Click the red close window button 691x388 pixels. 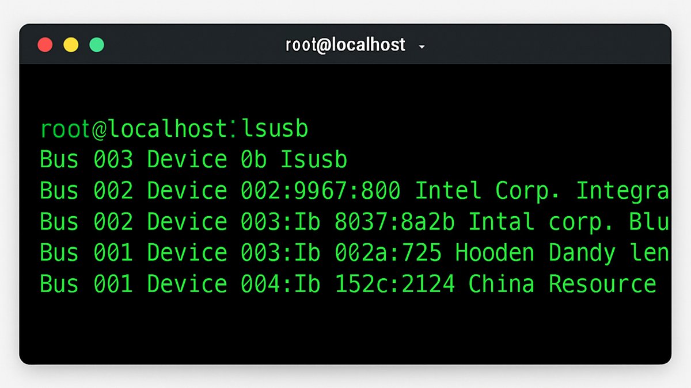(45, 45)
